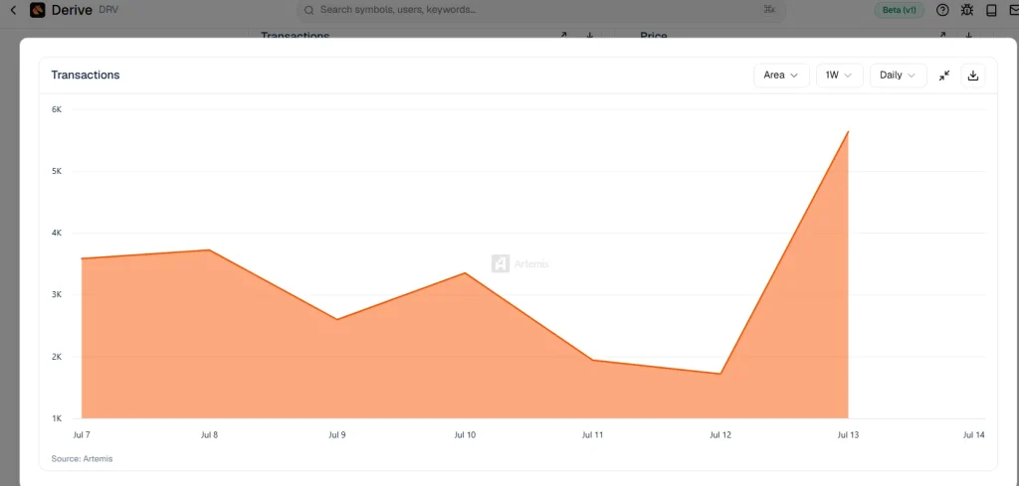Click the Beta (v1) badge
1019x486 pixels.
(x=899, y=10)
